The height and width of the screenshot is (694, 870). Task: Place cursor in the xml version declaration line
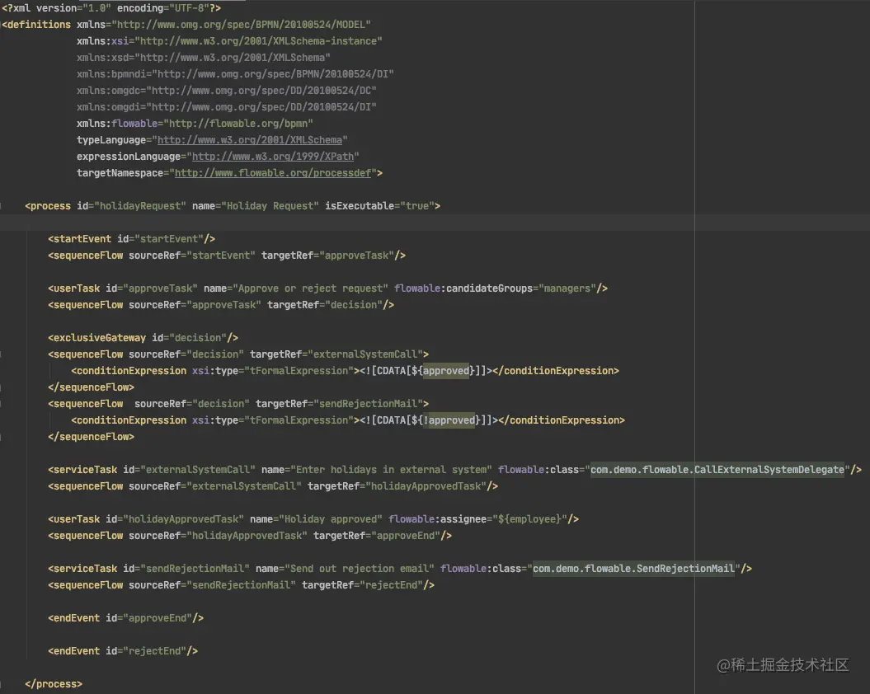click(111, 8)
